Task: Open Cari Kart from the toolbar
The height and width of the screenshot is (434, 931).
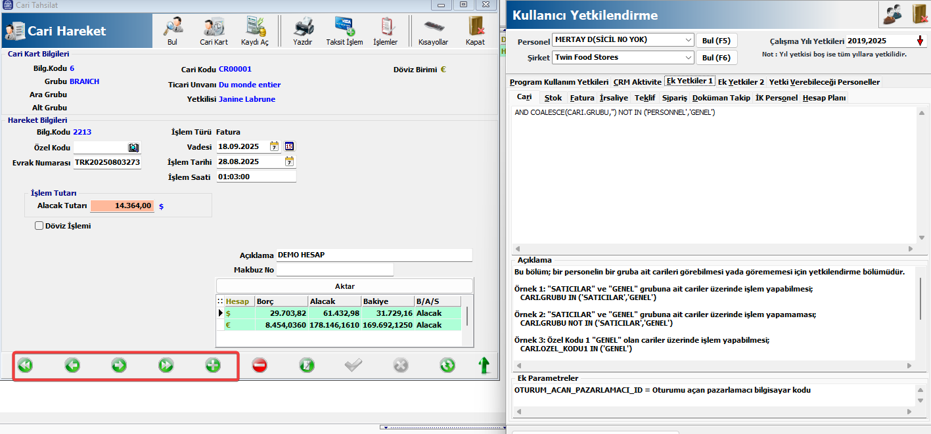Action: (x=214, y=28)
